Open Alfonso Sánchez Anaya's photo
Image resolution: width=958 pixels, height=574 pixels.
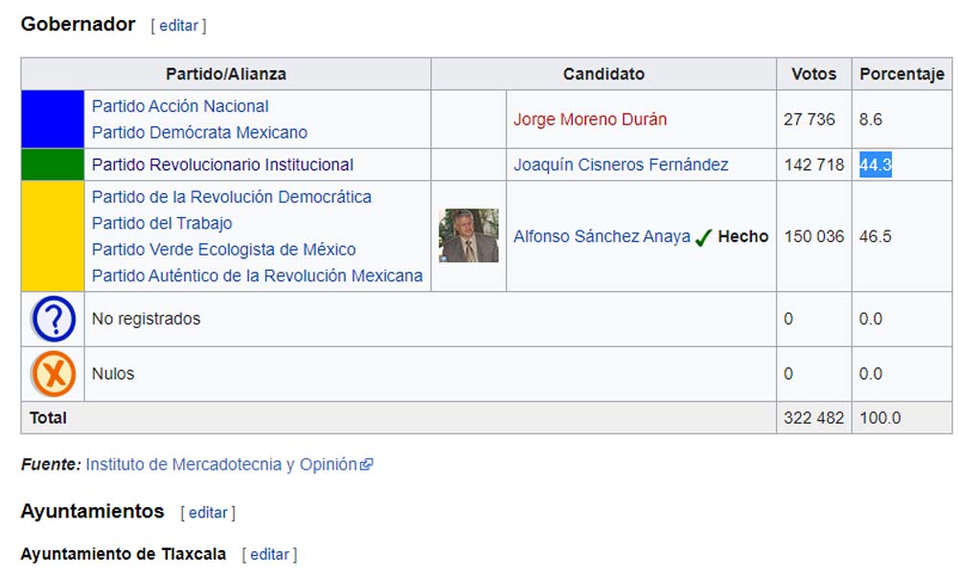point(468,235)
